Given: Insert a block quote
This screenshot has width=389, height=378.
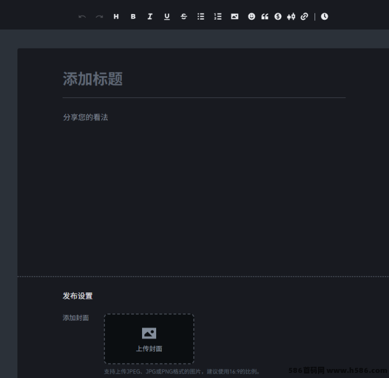Looking at the screenshot, I should click(265, 16).
